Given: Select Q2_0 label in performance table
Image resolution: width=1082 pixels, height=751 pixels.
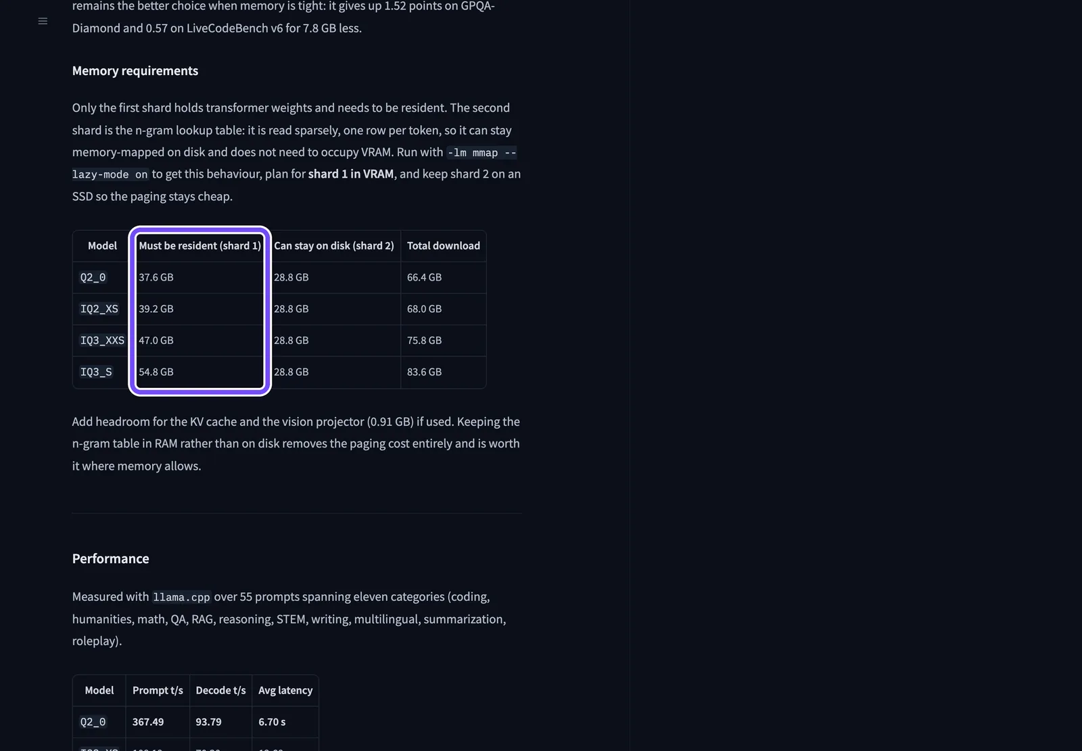Looking at the screenshot, I should click(x=93, y=722).
